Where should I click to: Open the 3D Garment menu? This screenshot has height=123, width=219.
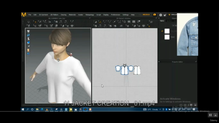click(43, 15)
